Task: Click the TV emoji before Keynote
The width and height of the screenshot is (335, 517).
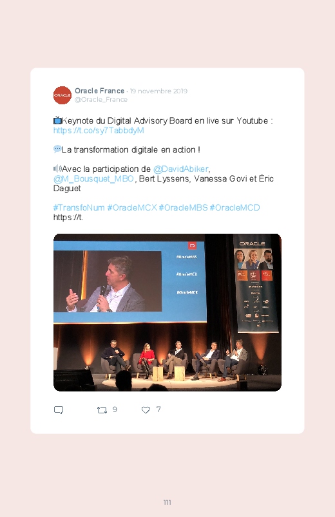Action: [x=57, y=120]
